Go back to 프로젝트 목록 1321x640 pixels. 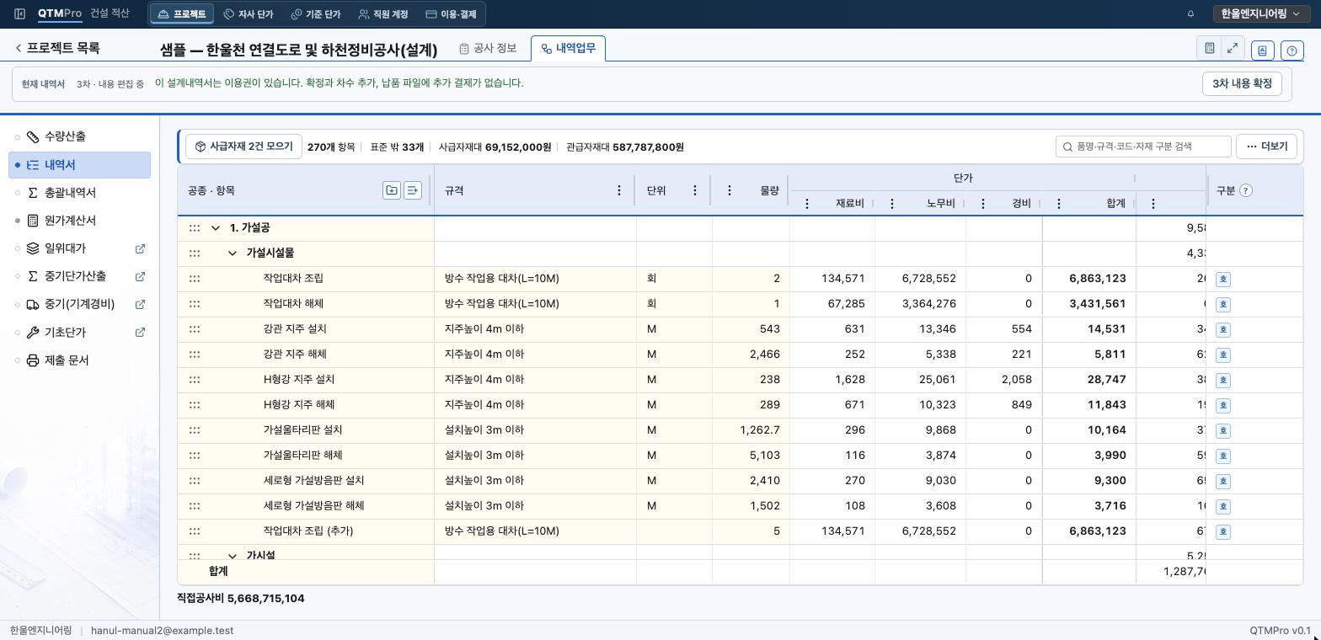[56, 48]
